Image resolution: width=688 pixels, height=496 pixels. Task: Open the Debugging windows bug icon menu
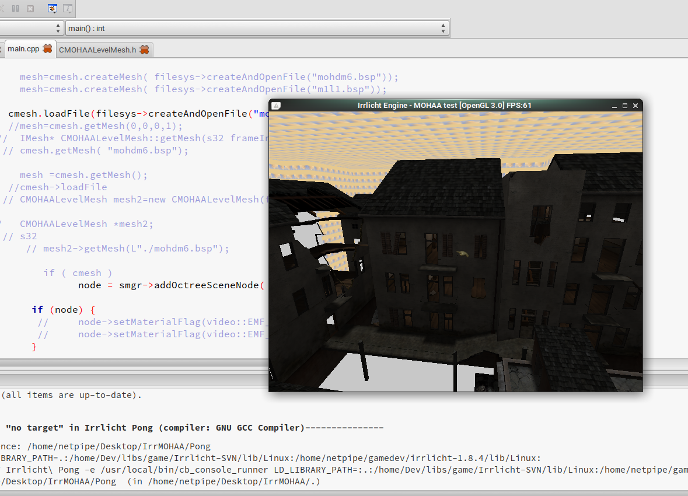point(52,8)
